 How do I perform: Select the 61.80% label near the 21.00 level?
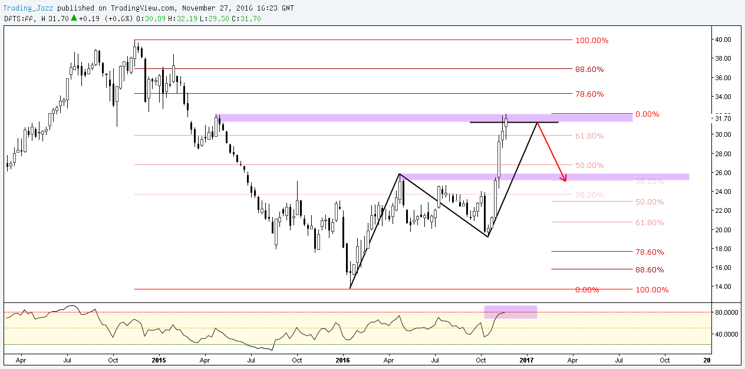pos(650,222)
